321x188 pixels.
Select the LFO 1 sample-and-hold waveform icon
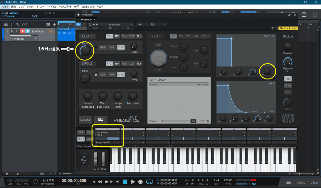point(139,36)
